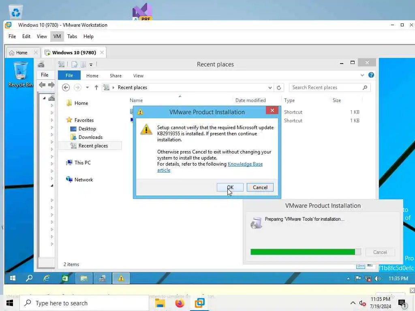Go forward in Recent places Explorer

tap(77, 87)
